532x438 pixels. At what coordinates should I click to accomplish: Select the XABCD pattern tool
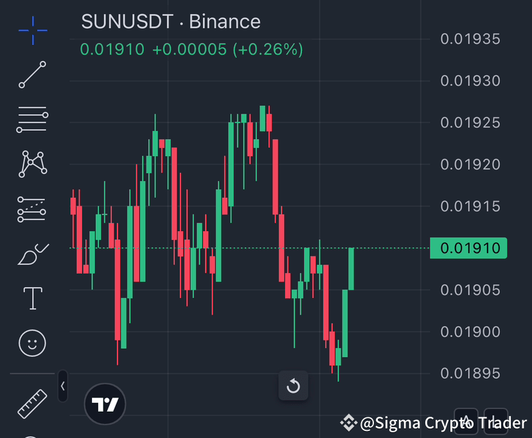[31, 164]
